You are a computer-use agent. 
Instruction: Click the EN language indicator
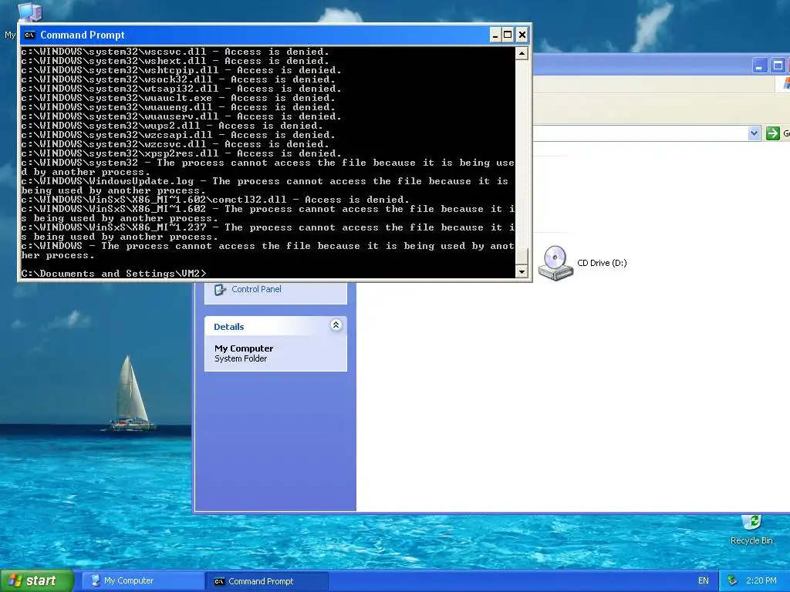point(704,581)
